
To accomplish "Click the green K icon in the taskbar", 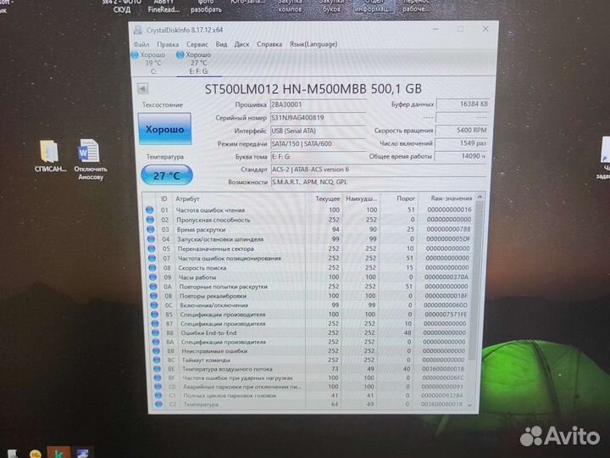I will 59,451.
